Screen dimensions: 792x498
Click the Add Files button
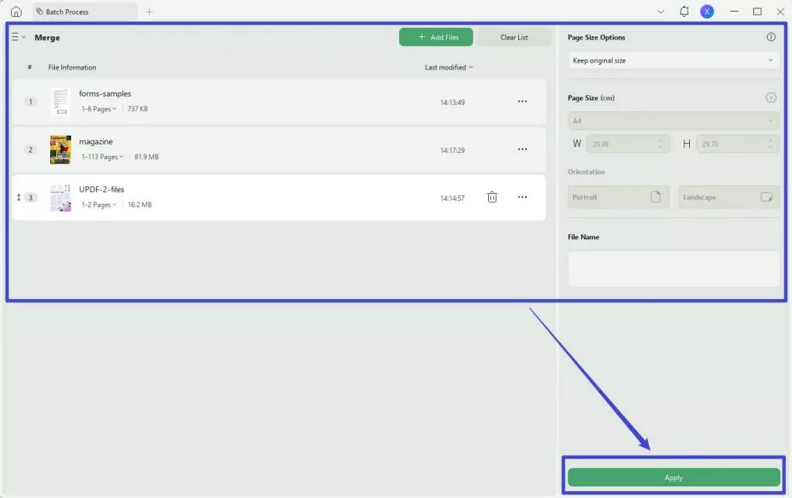point(436,37)
